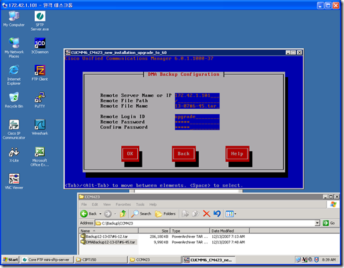Launch Microsoft Office Excel desktop icon
344x268 pixels.
[39, 156]
